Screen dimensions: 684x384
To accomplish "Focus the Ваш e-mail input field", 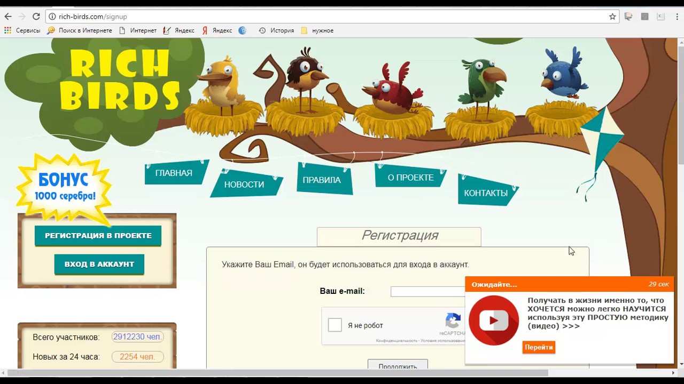I will [x=428, y=291].
